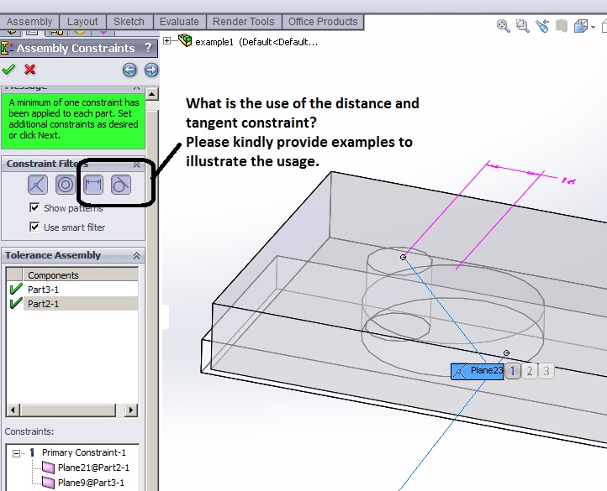Collapse the Constraint Filters section
The width and height of the screenshot is (607, 491).
tap(136, 165)
